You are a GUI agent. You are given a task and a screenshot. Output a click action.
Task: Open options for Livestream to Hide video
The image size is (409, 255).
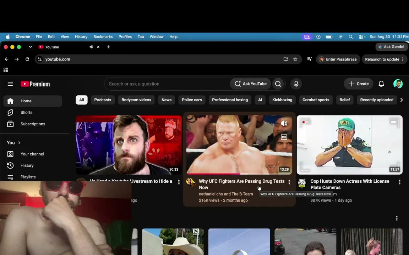point(179,182)
